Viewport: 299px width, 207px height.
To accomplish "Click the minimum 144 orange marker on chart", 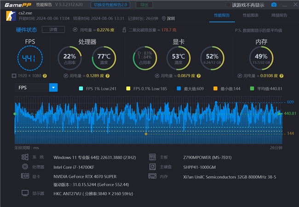I will (x=146, y=134).
